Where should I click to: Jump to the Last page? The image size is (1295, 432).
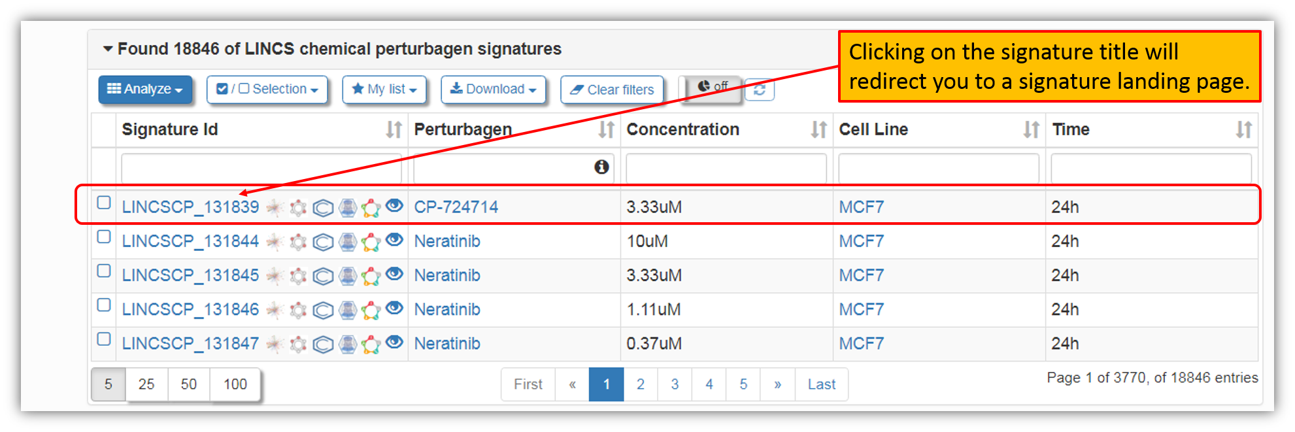coord(821,384)
